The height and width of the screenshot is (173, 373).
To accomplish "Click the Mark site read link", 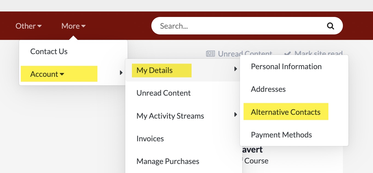I will pyautogui.click(x=319, y=54).
